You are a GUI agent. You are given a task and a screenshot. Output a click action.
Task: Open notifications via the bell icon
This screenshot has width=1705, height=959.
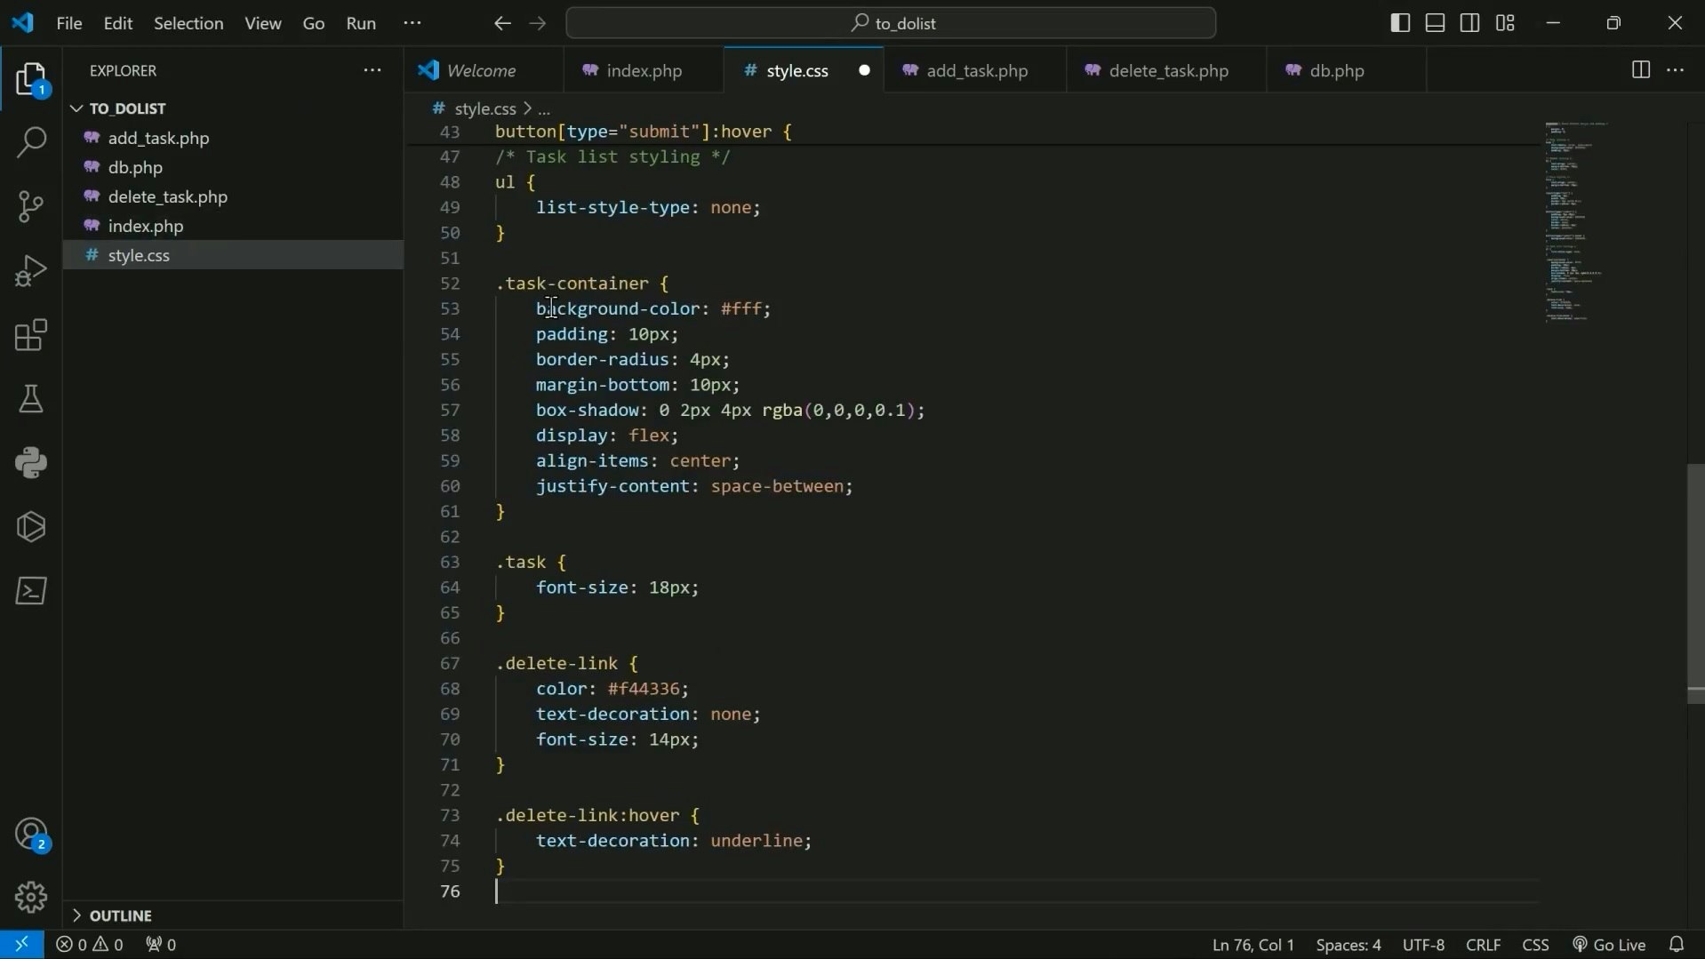(1678, 944)
